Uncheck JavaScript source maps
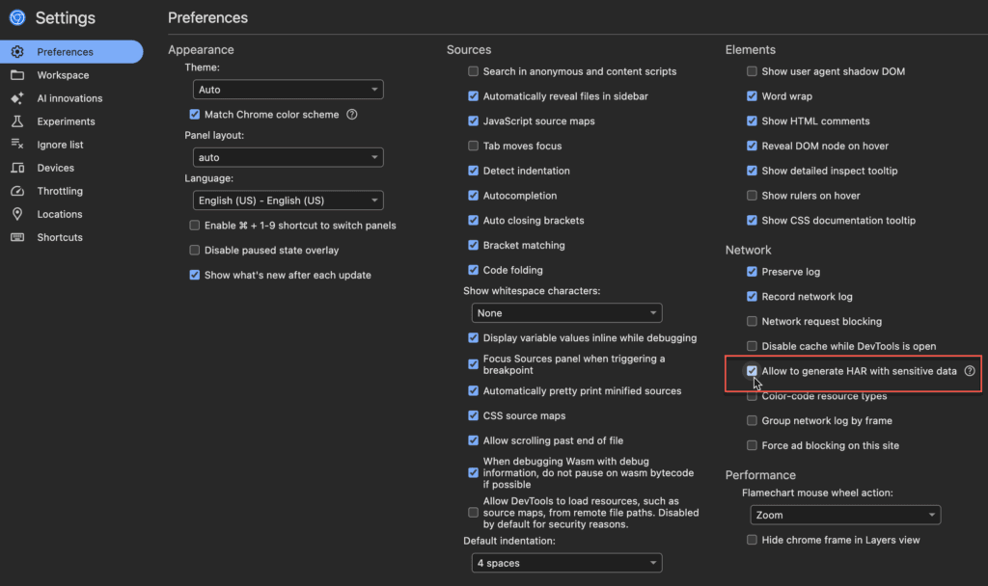The width and height of the screenshot is (988, 586). pos(473,120)
